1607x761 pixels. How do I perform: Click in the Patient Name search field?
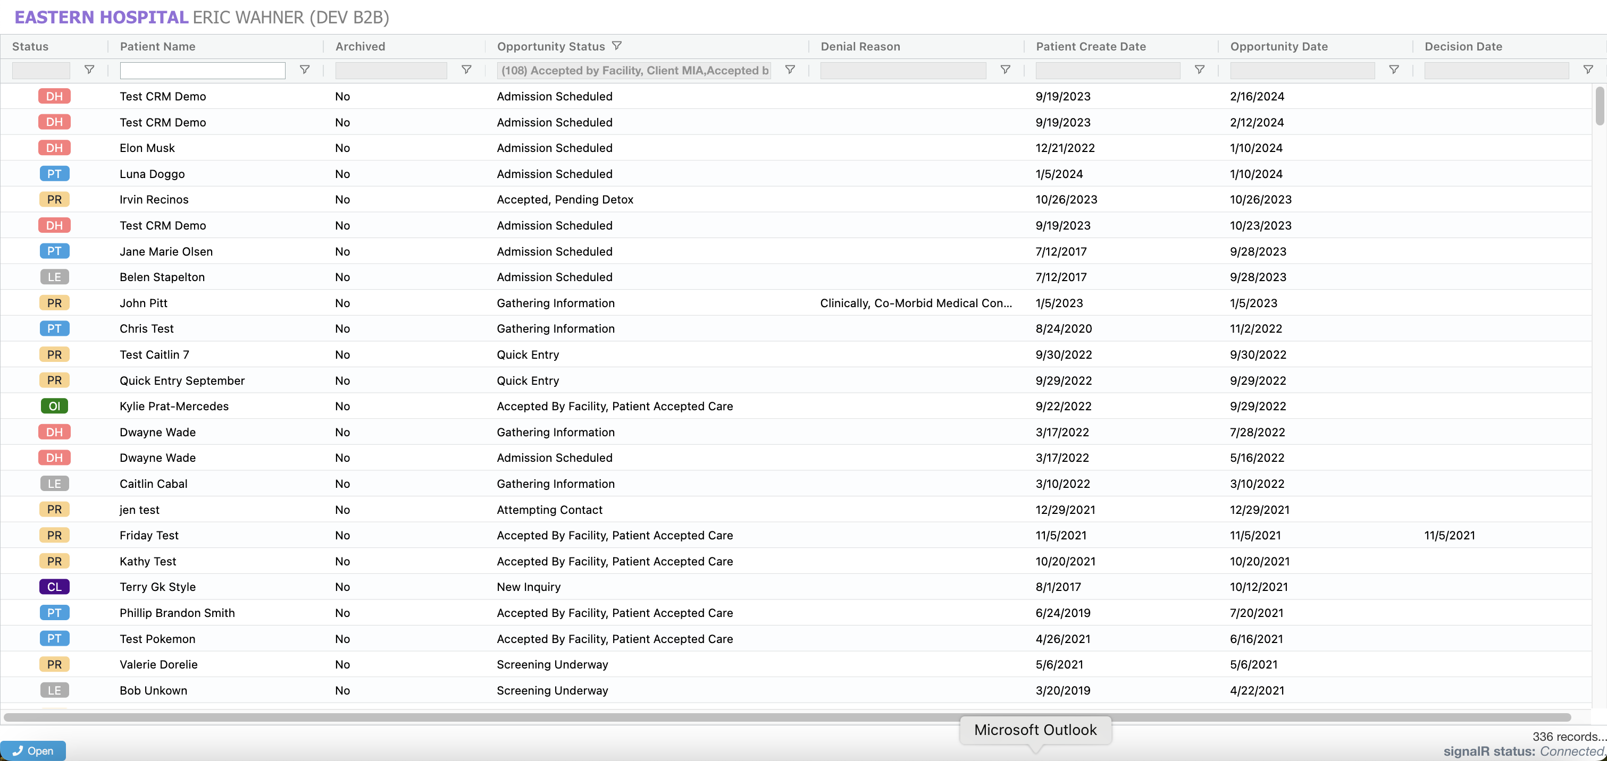(x=202, y=71)
